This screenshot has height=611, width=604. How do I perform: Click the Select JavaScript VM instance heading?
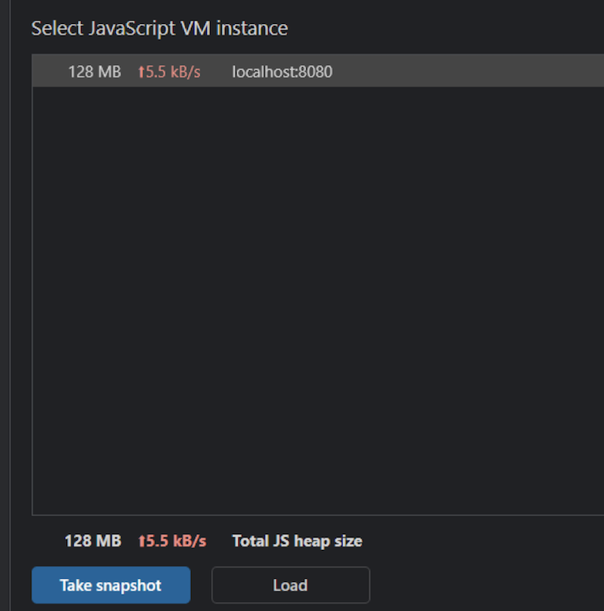[160, 28]
